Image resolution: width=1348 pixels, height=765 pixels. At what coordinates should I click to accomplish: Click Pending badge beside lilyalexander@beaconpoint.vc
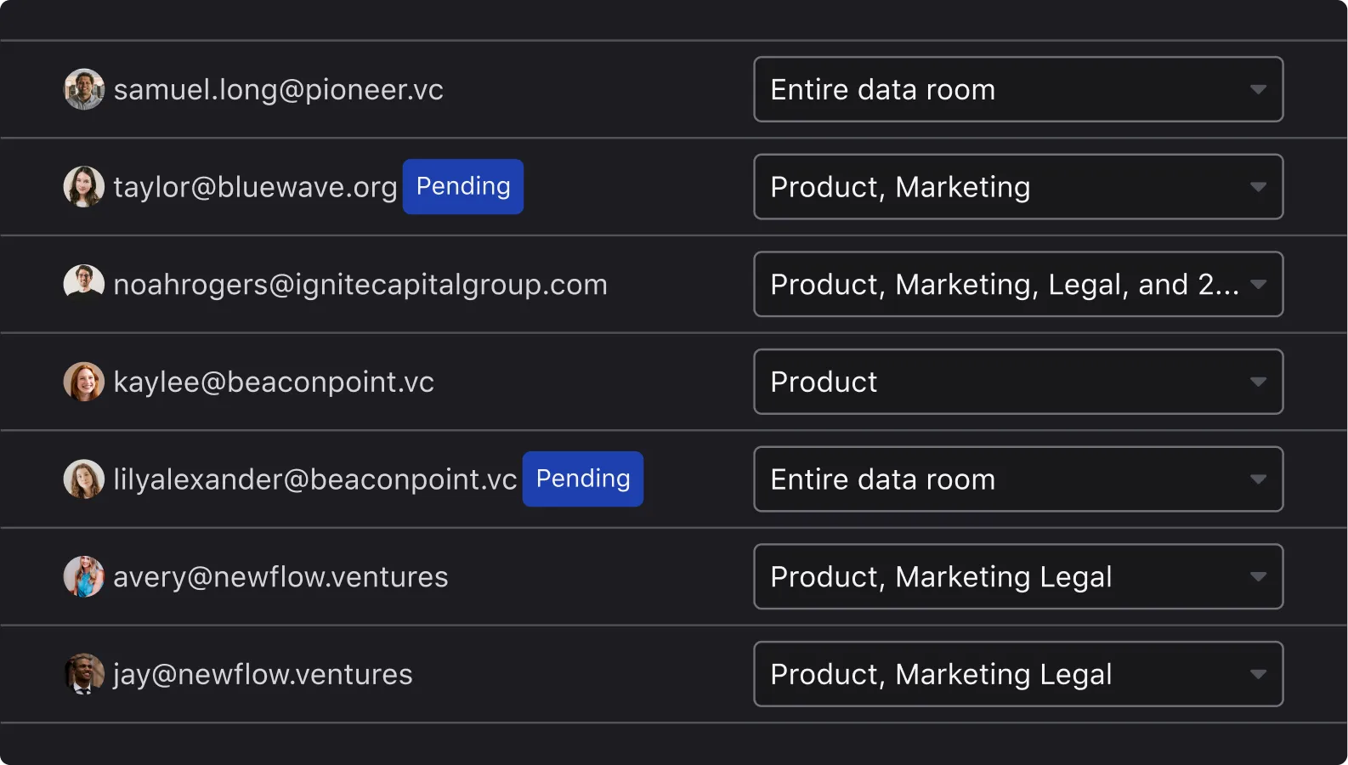[583, 479]
